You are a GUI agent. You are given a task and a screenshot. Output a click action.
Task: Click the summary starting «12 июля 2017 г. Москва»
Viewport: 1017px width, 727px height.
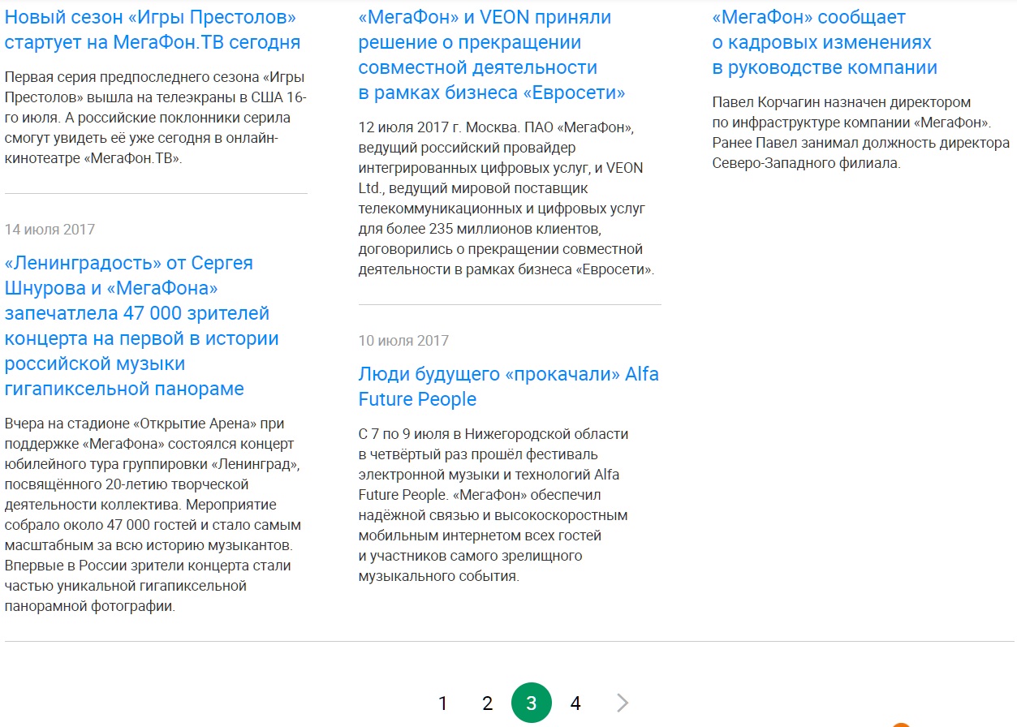(x=506, y=198)
